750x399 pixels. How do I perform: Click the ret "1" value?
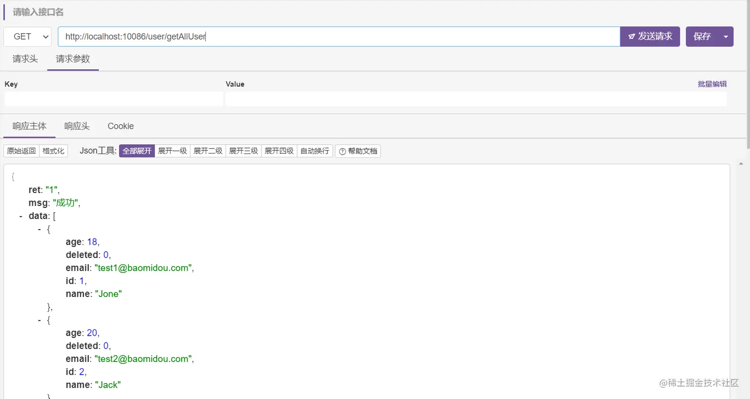[52, 189]
